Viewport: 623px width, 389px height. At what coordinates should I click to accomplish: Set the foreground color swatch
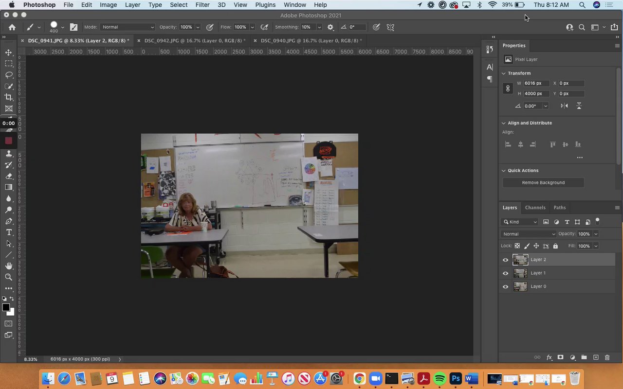coord(6,308)
